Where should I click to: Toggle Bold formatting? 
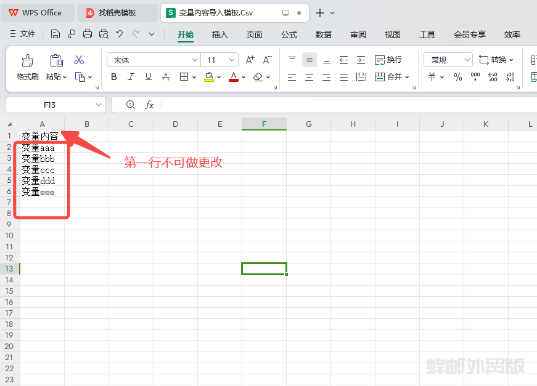pyautogui.click(x=114, y=77)
